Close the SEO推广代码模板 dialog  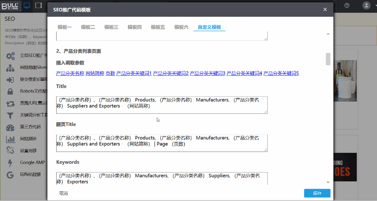[325, 9]
